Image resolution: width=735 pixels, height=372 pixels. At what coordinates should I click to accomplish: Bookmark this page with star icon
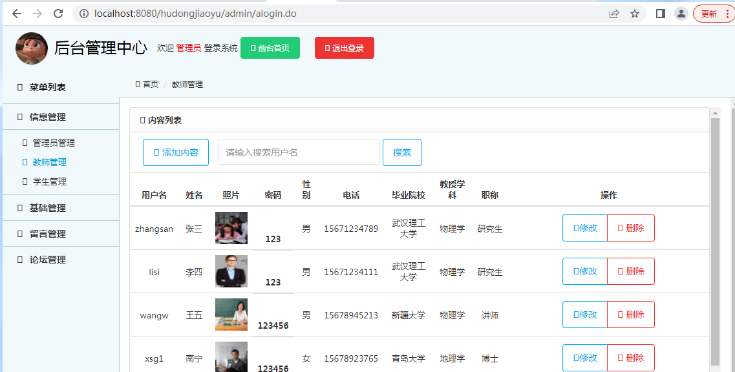click(635, 14)
